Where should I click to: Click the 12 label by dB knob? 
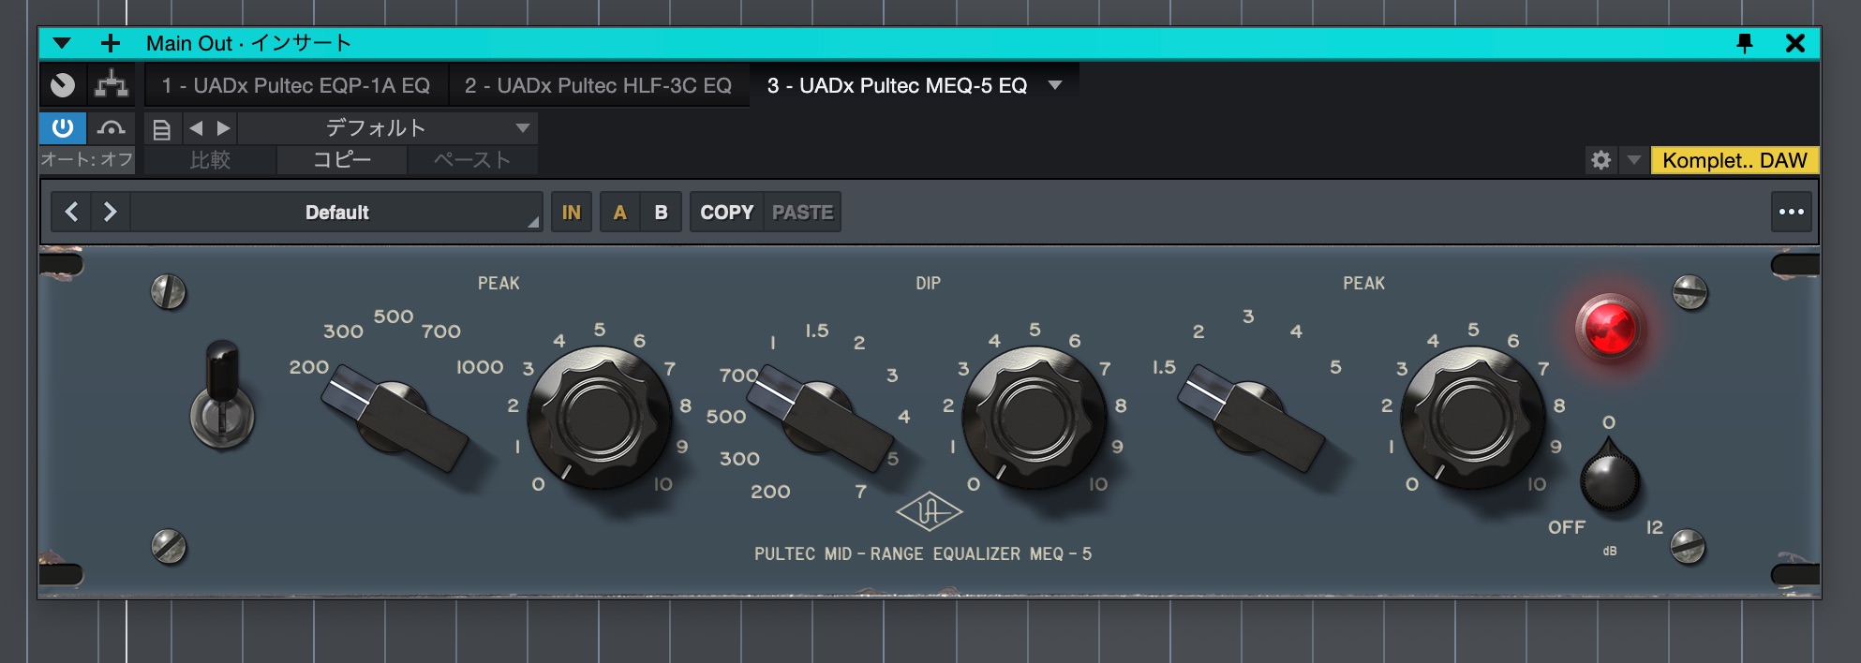1655,527
